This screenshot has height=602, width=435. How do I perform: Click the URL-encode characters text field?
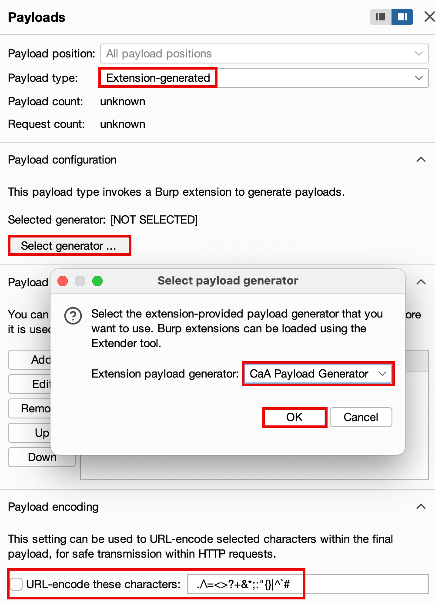click(308, 584)
